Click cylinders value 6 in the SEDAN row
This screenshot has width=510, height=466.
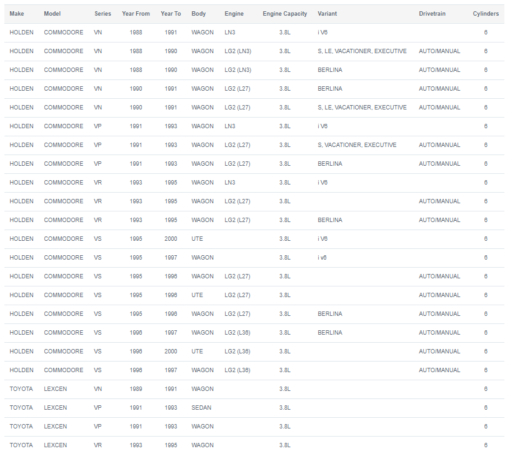click(486, 408)
